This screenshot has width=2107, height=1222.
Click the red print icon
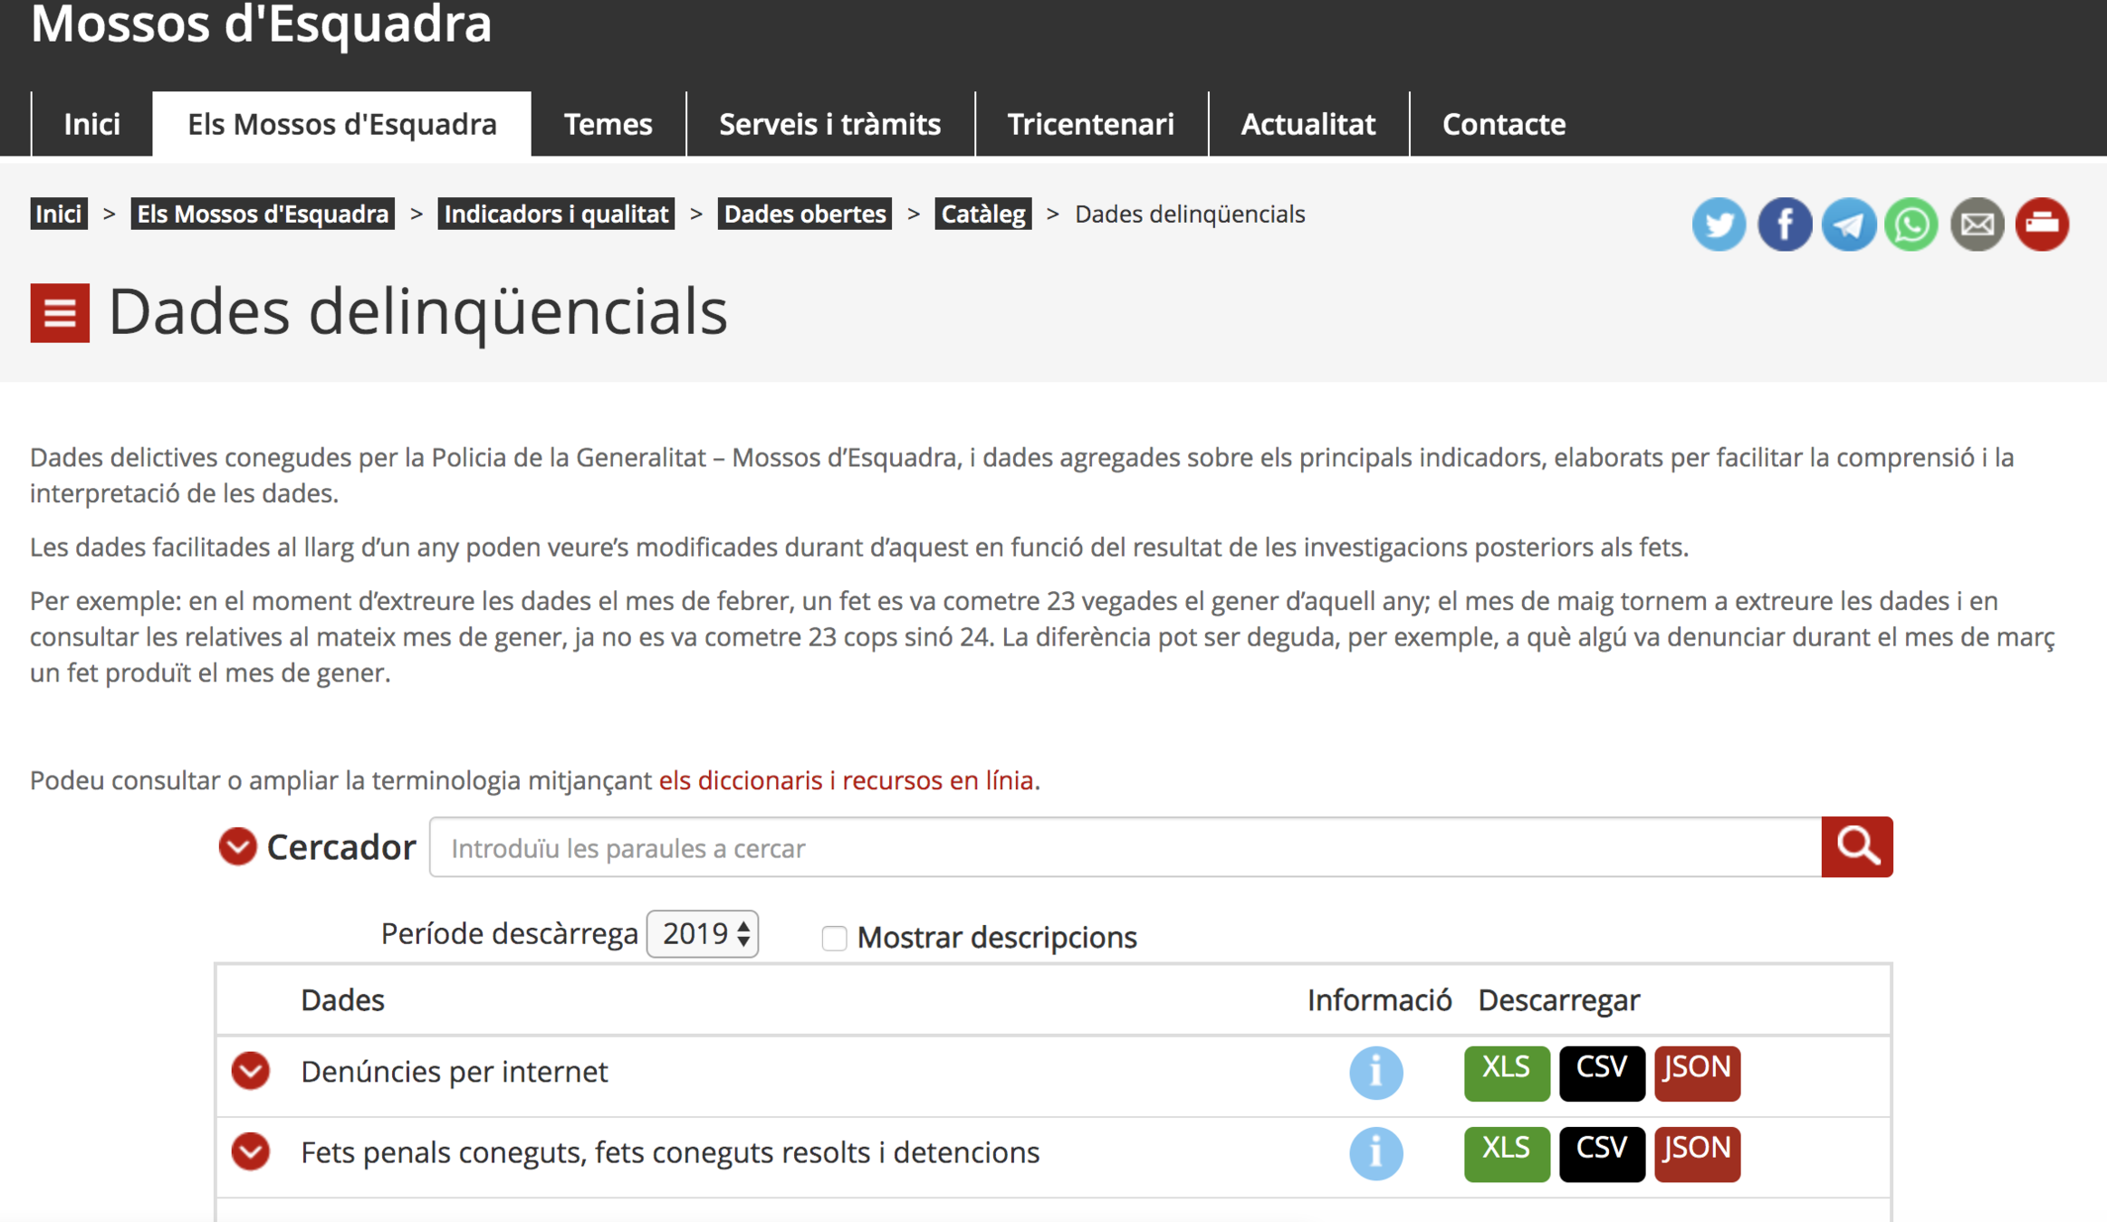[x=2042, y=224]
